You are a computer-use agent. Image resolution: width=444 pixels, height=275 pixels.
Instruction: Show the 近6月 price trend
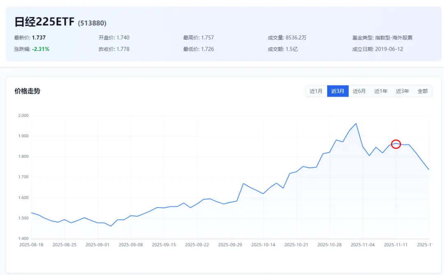(359, 91)
